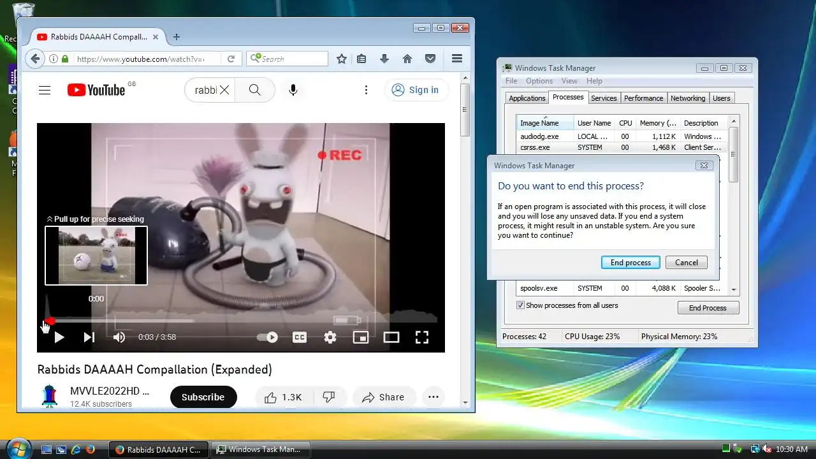Focus the Firefox URL address bar
816x459 pixels.
[x=147, y=59]
